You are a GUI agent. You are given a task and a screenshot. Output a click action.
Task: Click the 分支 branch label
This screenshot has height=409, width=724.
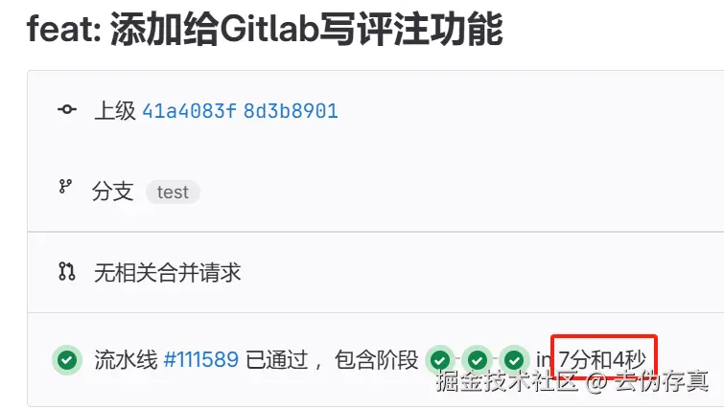(x=113, y=192)
